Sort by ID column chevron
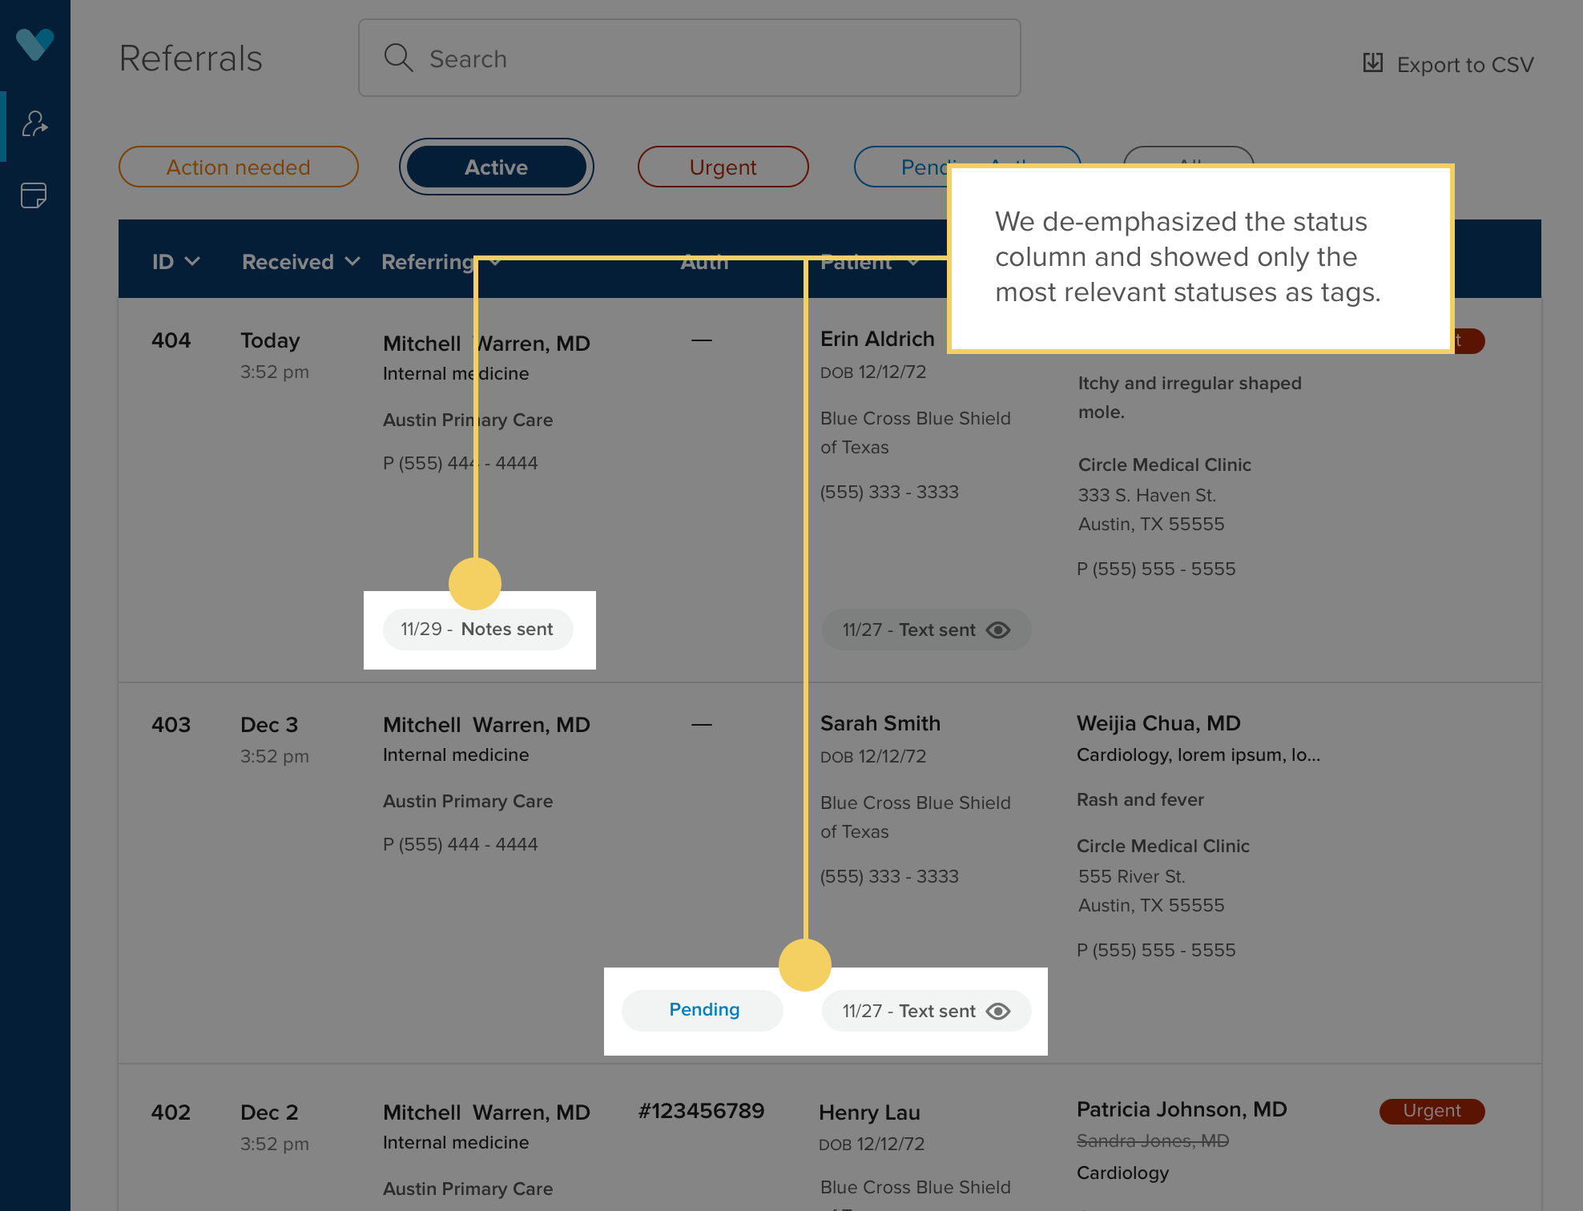This screenshot has height=1211, width=1583. click(192, 262)
